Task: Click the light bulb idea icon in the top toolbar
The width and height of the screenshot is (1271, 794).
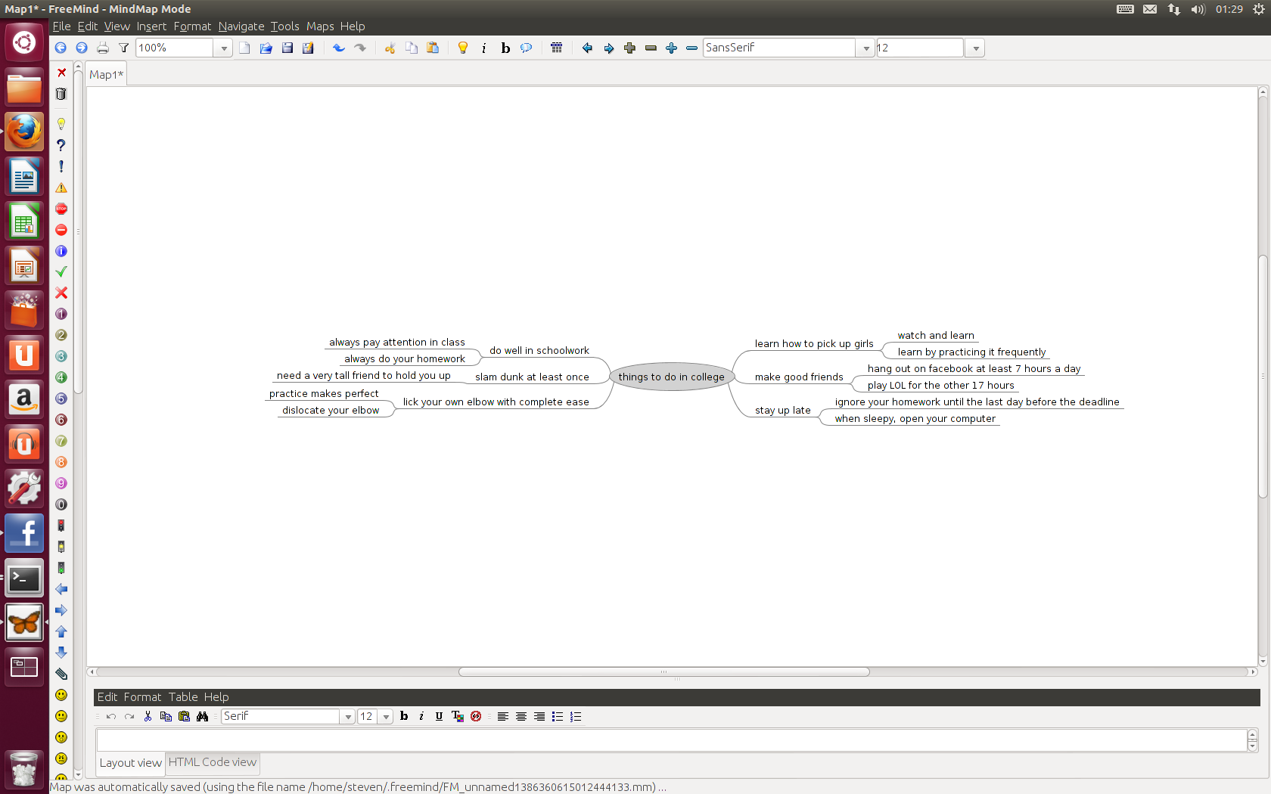Action: (x=463, y=48)
